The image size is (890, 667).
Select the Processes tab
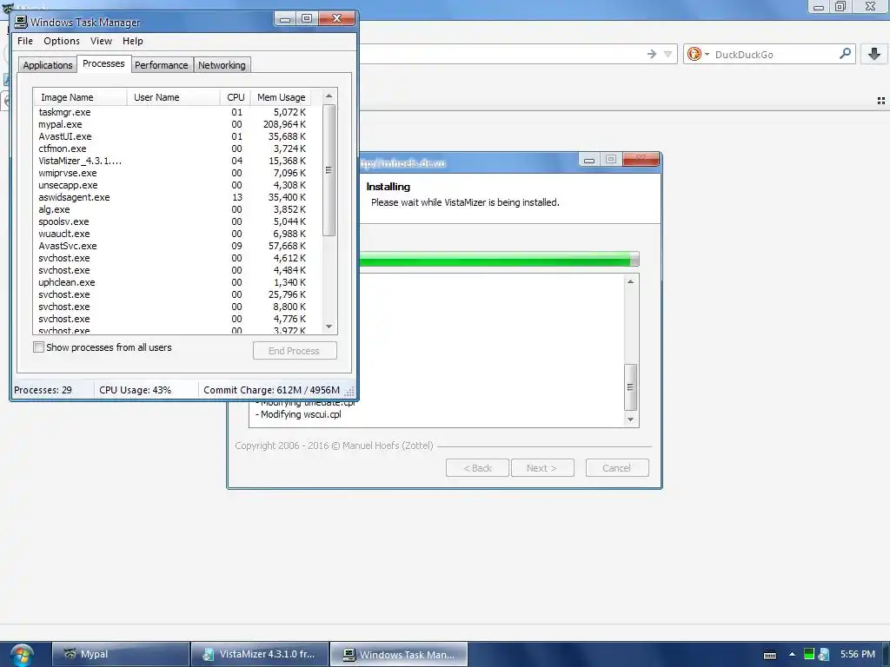click(103, 63)
